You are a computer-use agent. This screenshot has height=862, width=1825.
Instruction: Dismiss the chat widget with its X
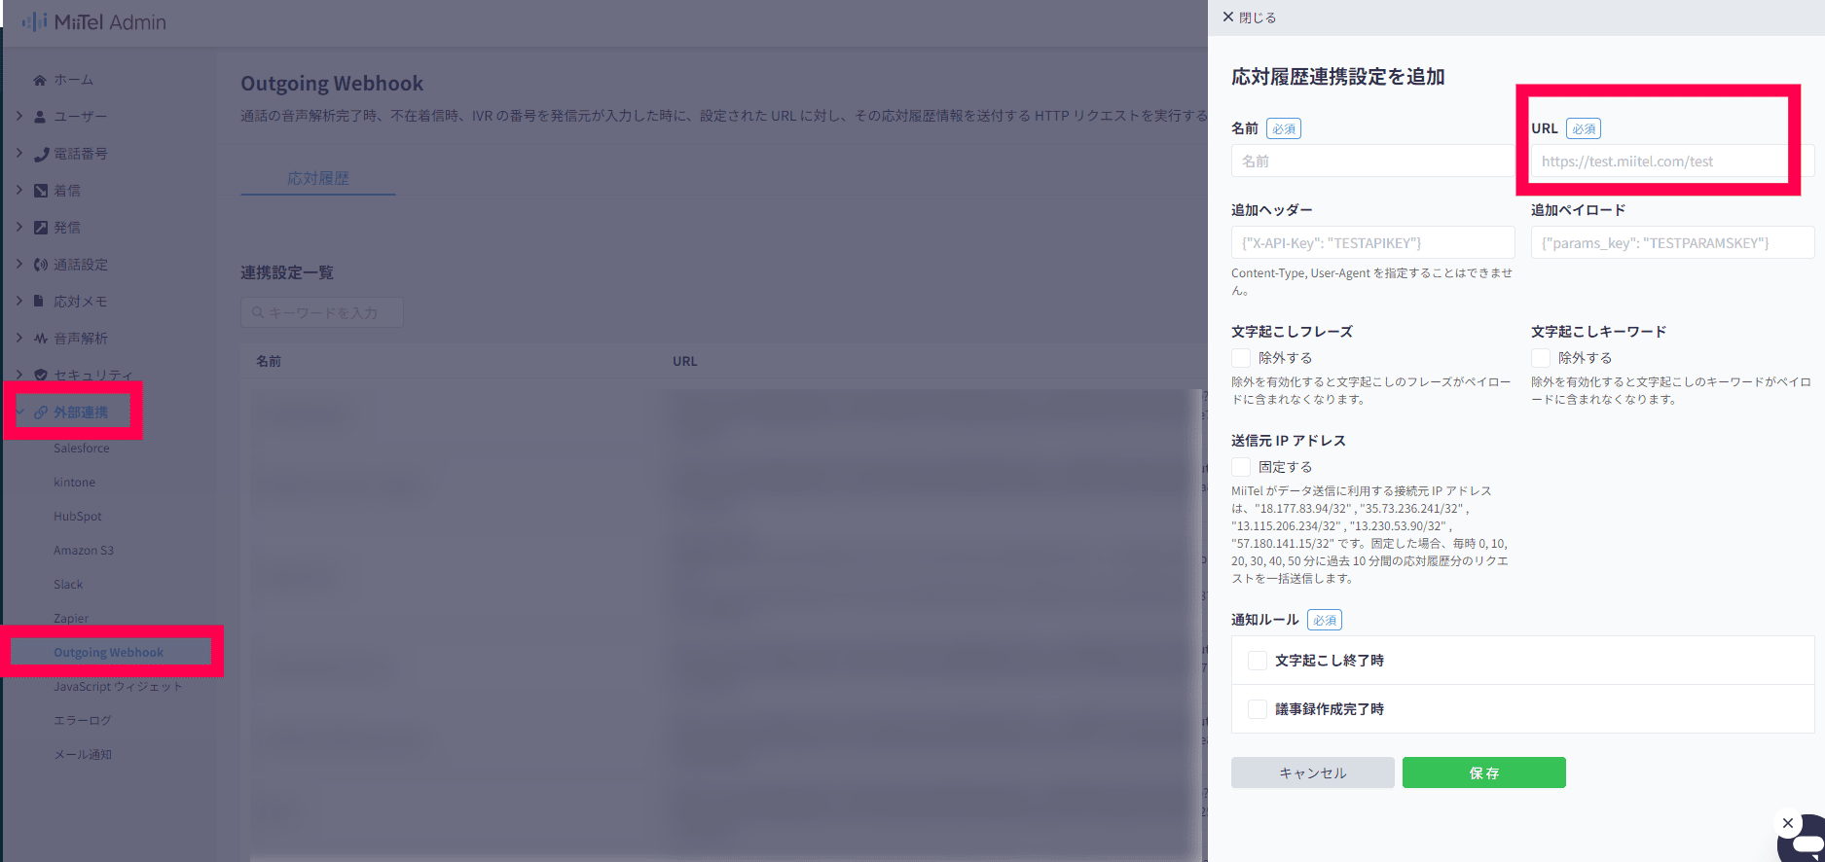click(1788, 823)
